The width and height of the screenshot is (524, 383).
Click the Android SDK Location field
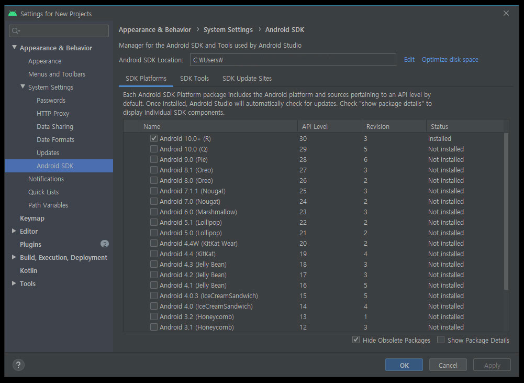tap(293, 60)
